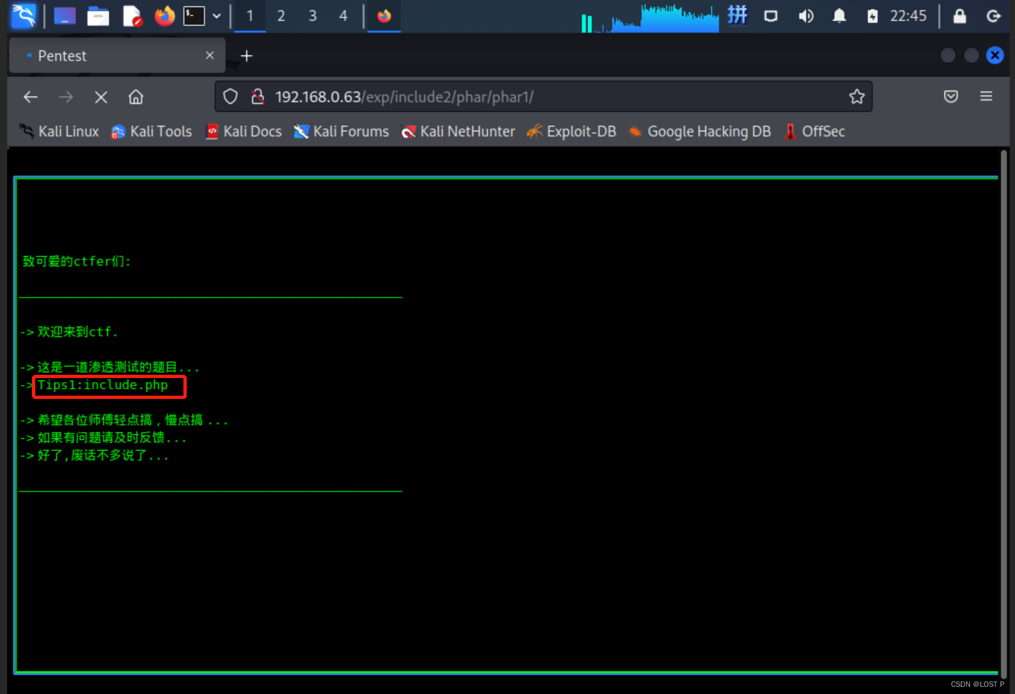Launch the text editor panel icon
Screen dimensions: 1015x694
(133, 16)
